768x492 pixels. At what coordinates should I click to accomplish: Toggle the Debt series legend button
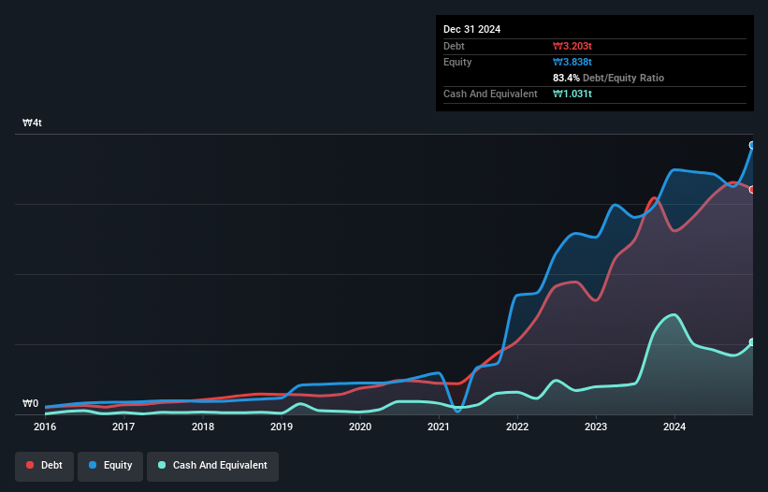(45, 466)
